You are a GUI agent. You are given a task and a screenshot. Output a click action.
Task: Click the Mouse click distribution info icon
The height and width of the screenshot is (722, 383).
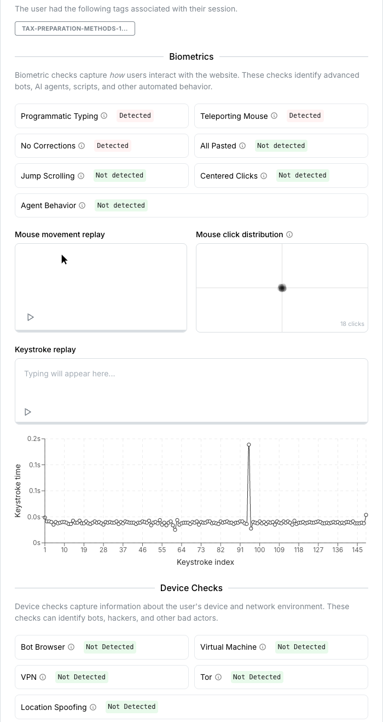tap(289, 234)
